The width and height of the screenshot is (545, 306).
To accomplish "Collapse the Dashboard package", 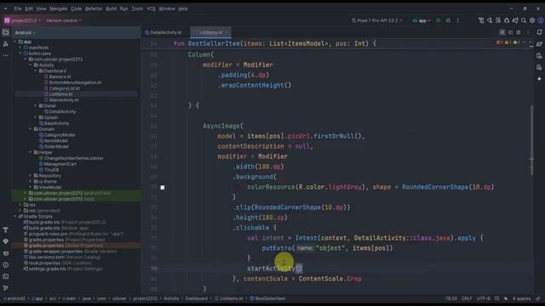I will 36,71.
